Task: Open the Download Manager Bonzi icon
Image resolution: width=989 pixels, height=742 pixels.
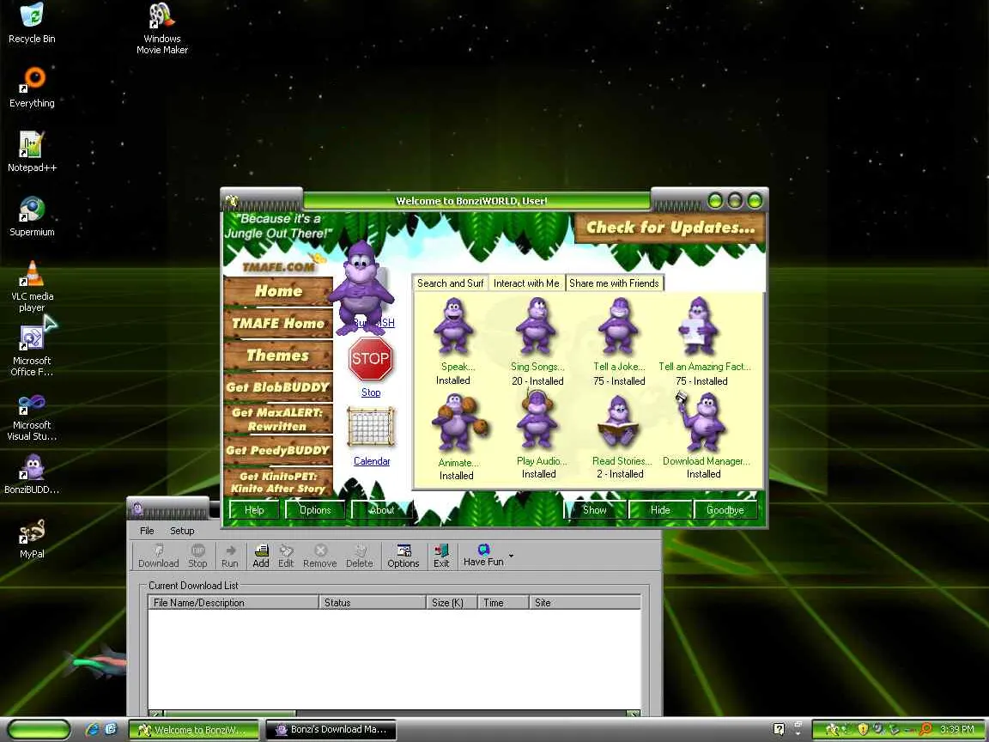Action: [x=701, y=421]
